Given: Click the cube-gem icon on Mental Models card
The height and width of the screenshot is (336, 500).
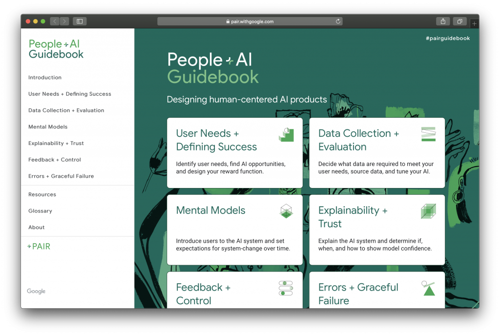Looking at the screenshot, I should point(286,211).
